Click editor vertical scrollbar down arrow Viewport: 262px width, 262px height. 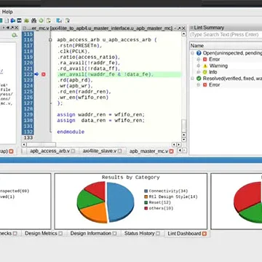coord(184,140)
